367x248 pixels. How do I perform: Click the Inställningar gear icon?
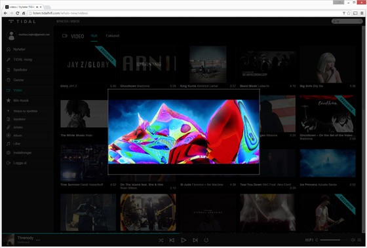click(9, 152)
